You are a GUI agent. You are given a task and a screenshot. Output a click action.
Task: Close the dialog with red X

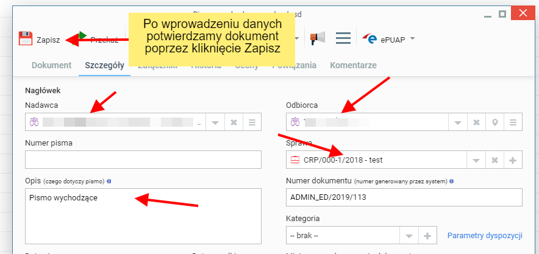[x=523, y=13]
